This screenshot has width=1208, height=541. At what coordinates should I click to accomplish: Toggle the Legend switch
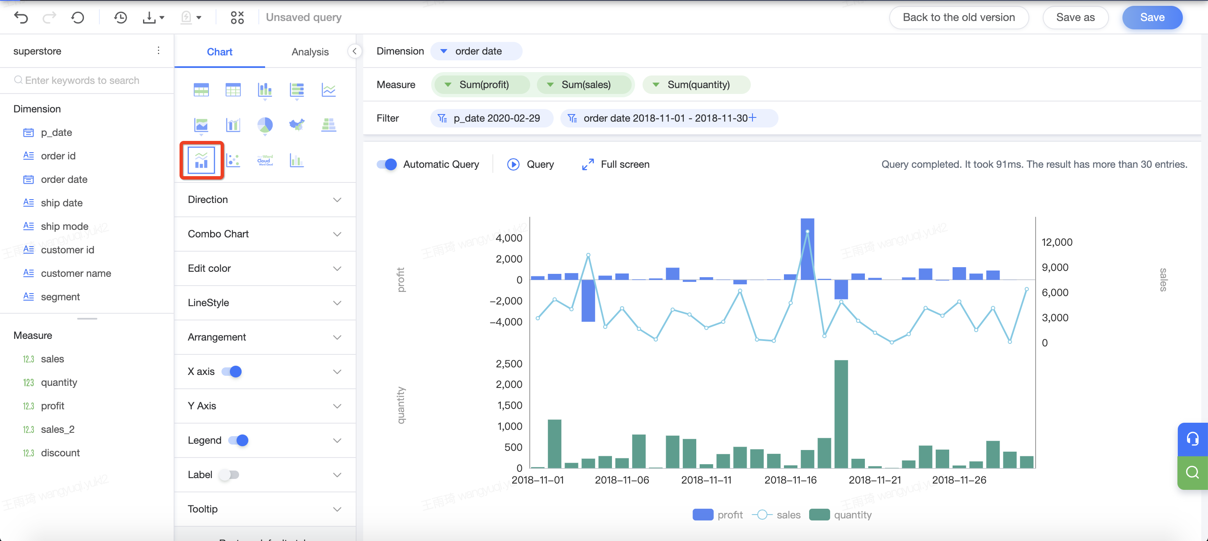[x=238, y=440]
